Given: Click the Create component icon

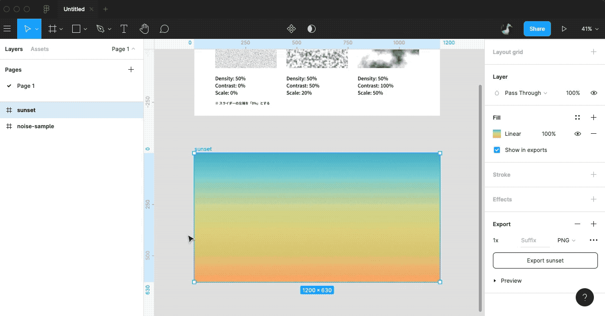Looking at the screenshot, I should tap(291, 29).
